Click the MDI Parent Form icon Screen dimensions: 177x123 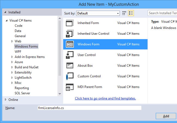click(x=70, y=87)
